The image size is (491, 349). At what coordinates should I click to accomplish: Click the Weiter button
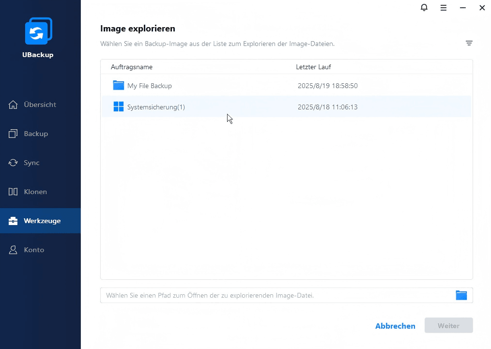point(448,326)
